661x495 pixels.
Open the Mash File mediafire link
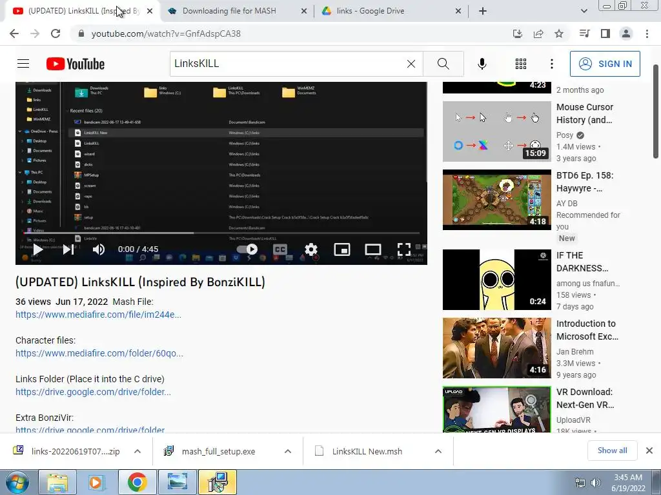click(x=98, y=315)
